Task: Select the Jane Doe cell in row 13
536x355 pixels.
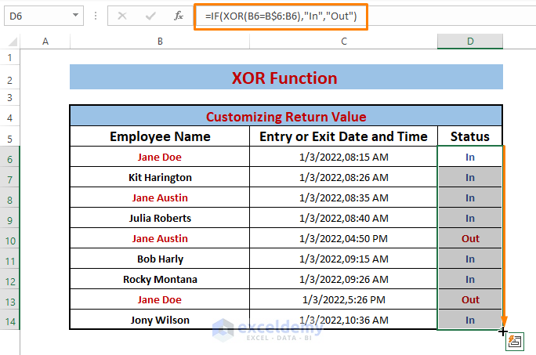Action: (x=160, y=299)
